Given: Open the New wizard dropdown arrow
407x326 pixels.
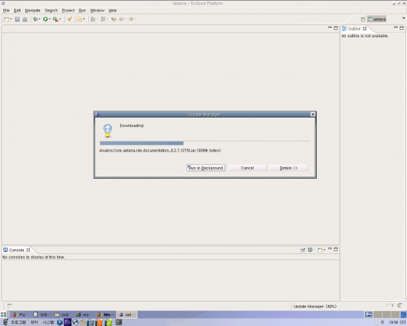Looking at the screenshot, I should pos(11,19).
